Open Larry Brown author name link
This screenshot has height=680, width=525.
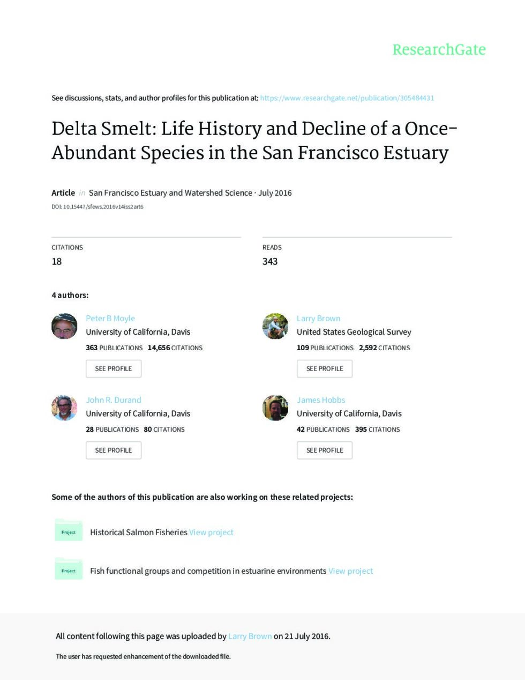[x=319, y=319]
